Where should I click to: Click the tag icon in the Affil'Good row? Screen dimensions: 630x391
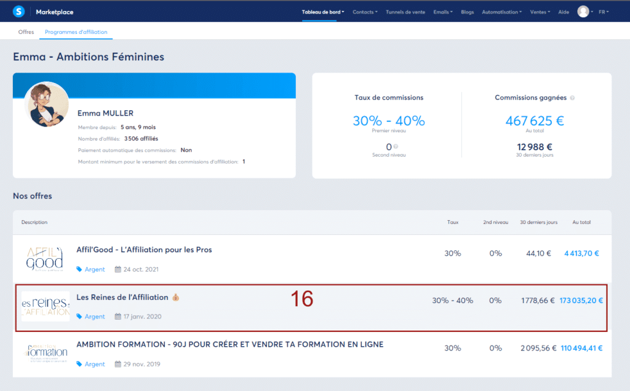point(79,269)
